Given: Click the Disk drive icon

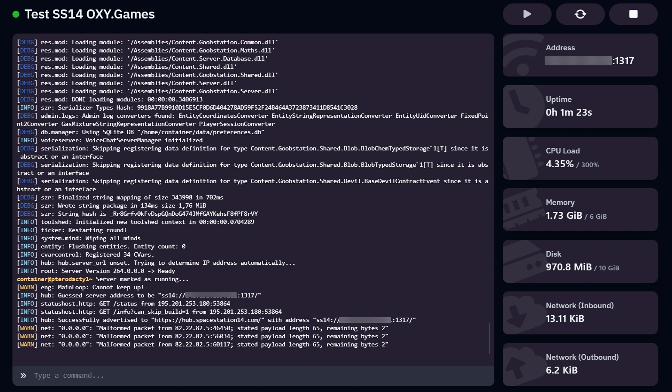Looking at the screenshot, I should click(x=523, y=261).
